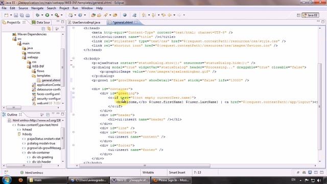The width and height of the screenshot is (327, 184).
Task: Open the 'Please Sign In' taskbar button
Action: point(172,180)
